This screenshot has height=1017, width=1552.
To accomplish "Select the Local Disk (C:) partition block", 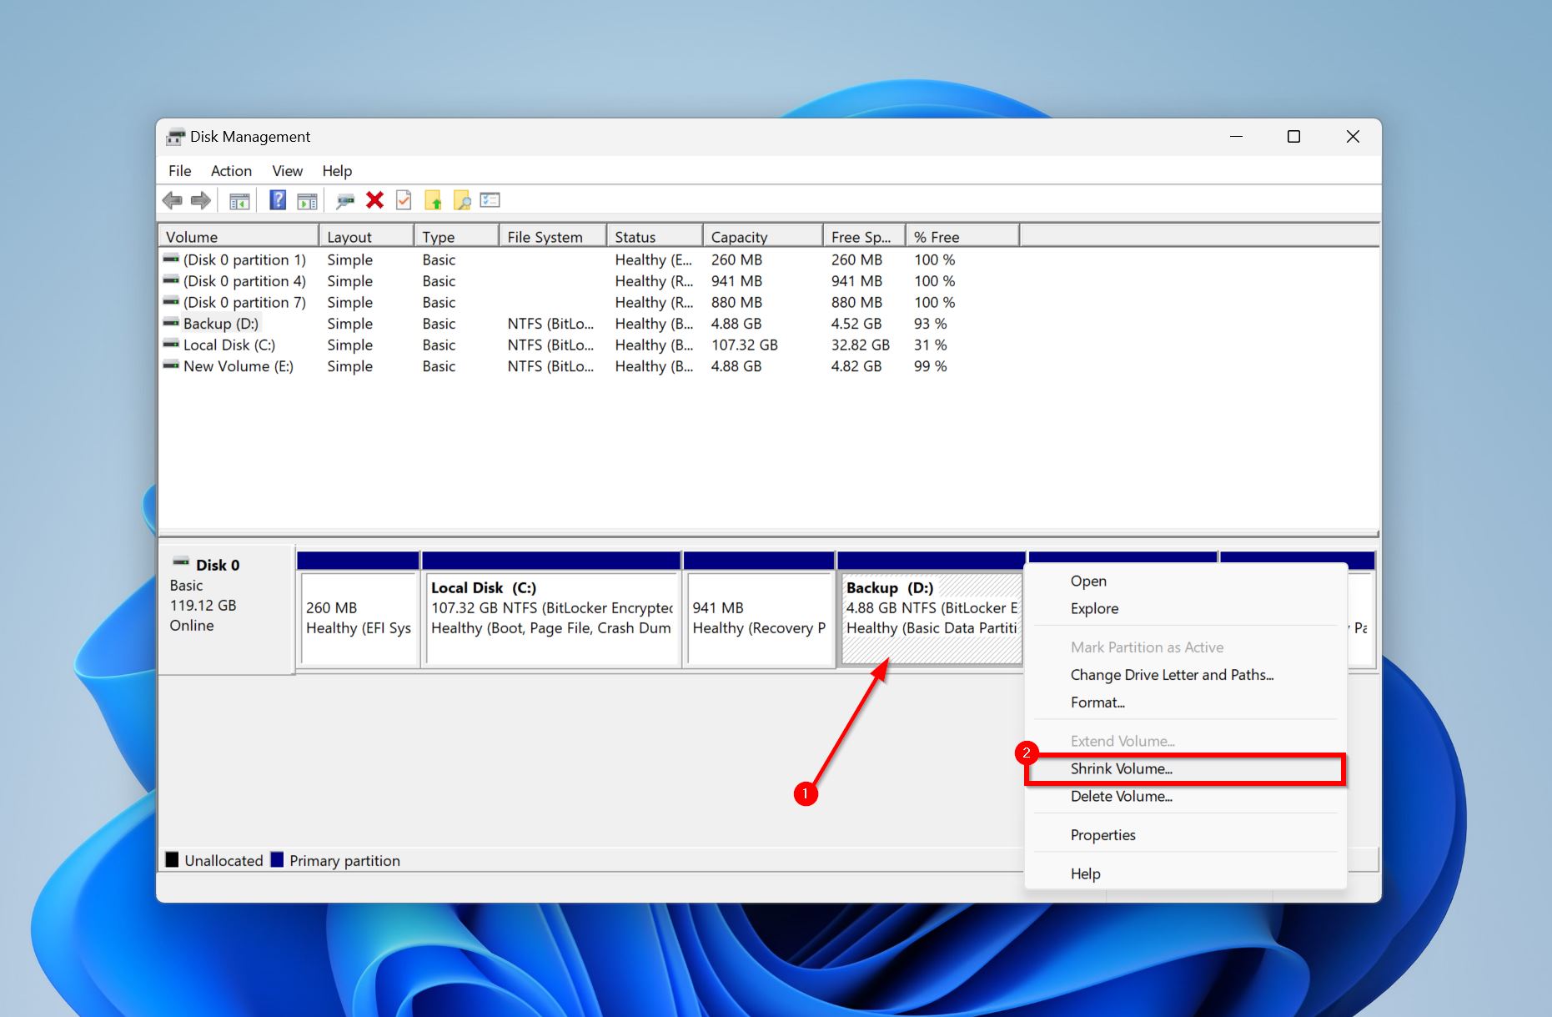I will 551,618.
